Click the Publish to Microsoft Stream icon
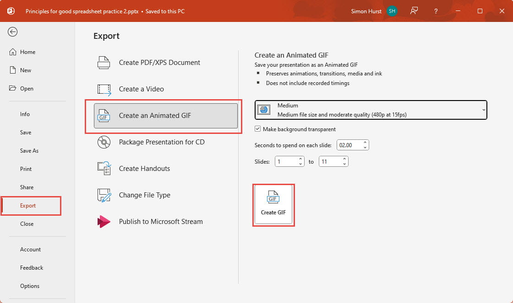The height and width of the screenshot is (303, 513). (104, 222)
